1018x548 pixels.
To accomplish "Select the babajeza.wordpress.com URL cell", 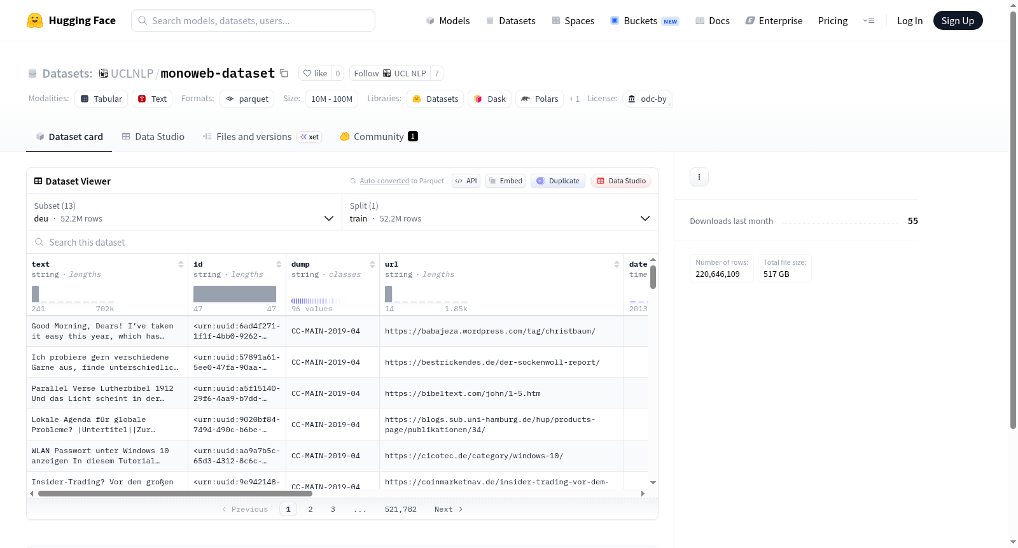I will [x=501, y=332].
